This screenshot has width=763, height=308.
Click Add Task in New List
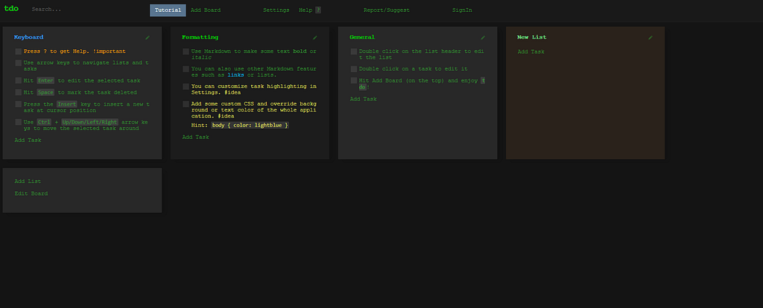tap(531, 52)
